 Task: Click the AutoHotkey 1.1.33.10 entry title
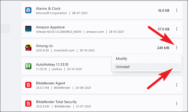[x=52, y=64]
